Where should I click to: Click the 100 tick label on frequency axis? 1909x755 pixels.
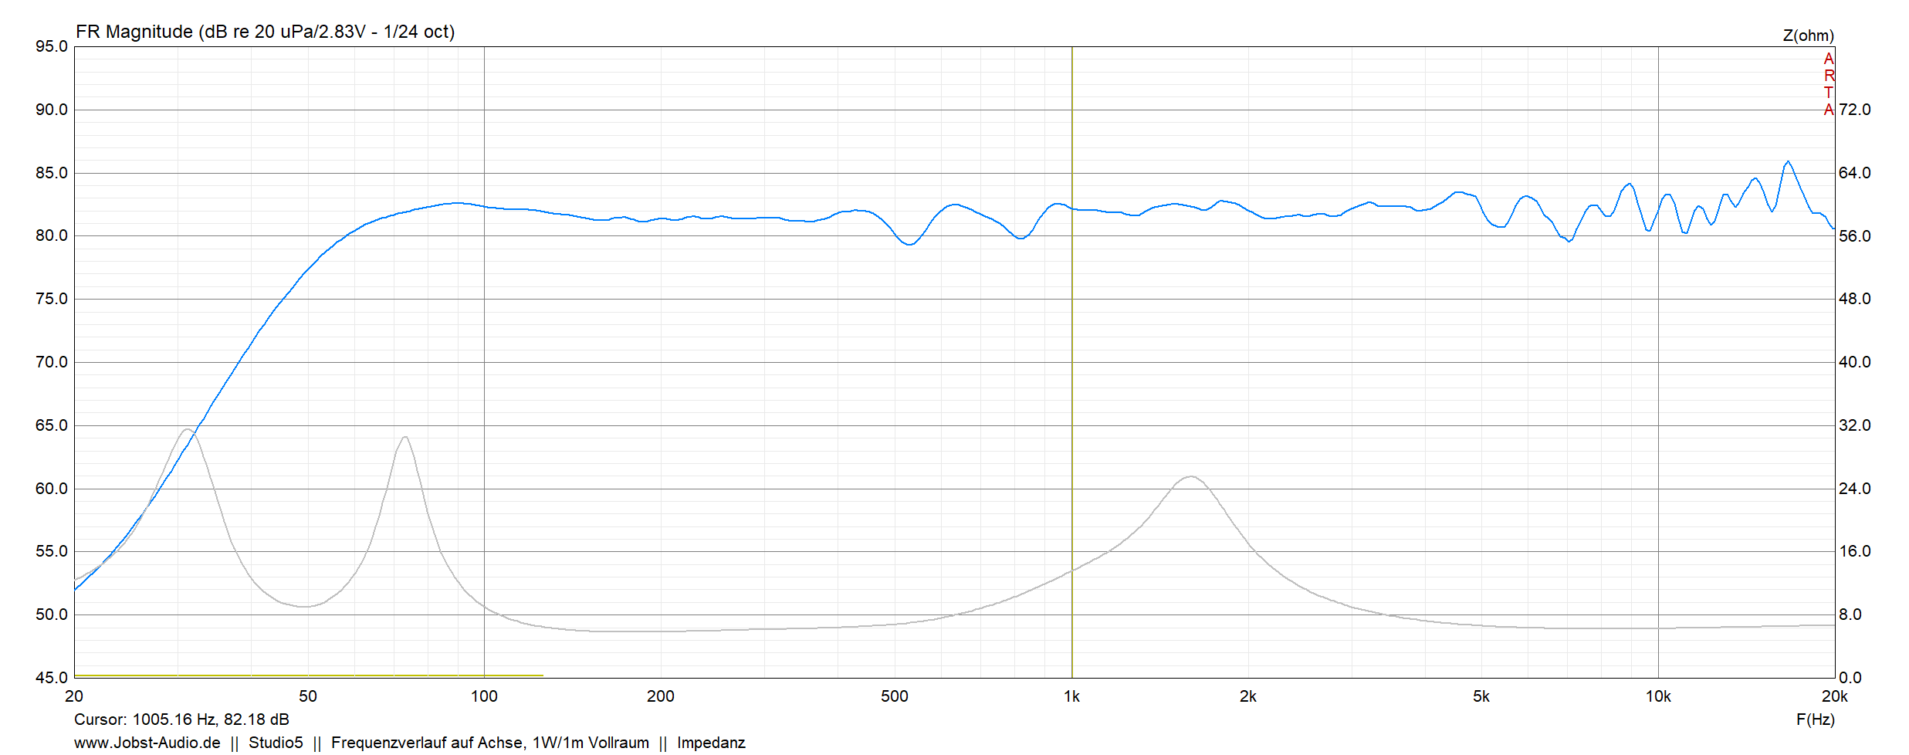pos(484,696)
